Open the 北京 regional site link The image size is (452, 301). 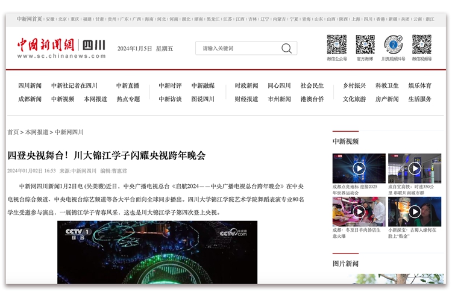click(63, 19)
